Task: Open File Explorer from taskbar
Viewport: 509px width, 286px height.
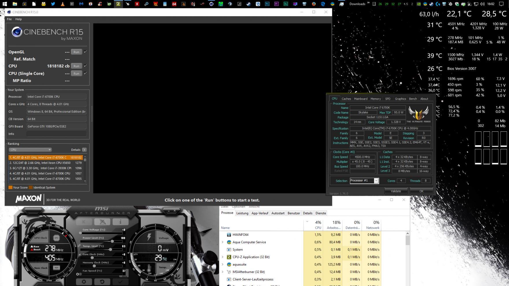Action: point(15,4)
